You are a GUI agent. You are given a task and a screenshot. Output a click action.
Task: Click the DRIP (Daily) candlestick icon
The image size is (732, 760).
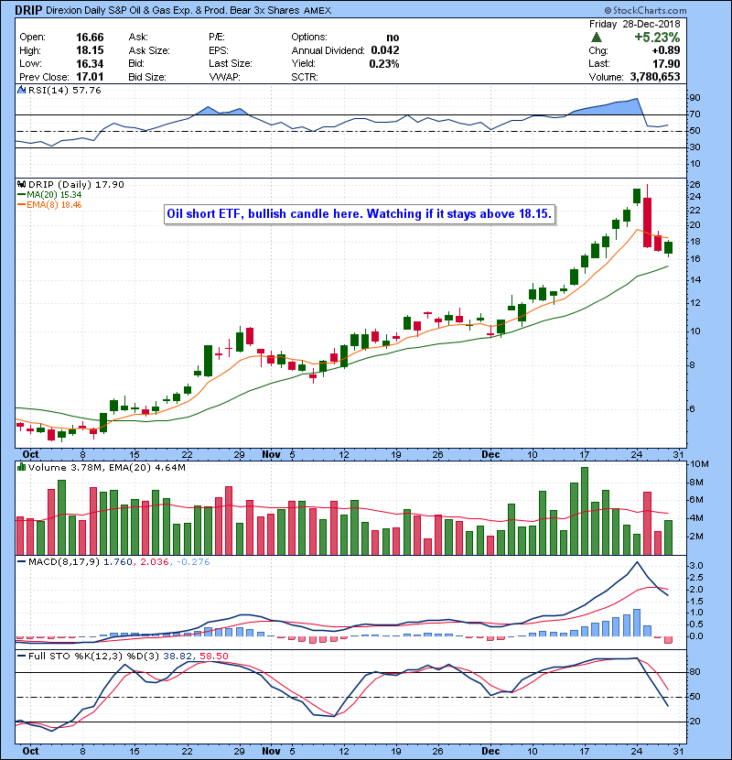click(x=21, y=184)
